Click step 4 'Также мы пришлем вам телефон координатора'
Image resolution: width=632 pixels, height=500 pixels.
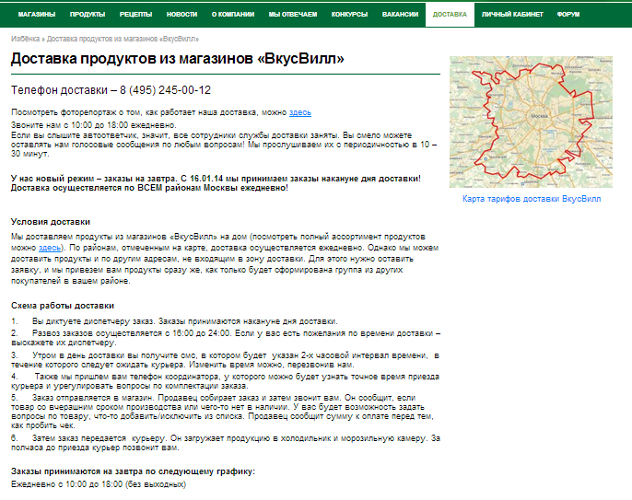coord(225,381)
